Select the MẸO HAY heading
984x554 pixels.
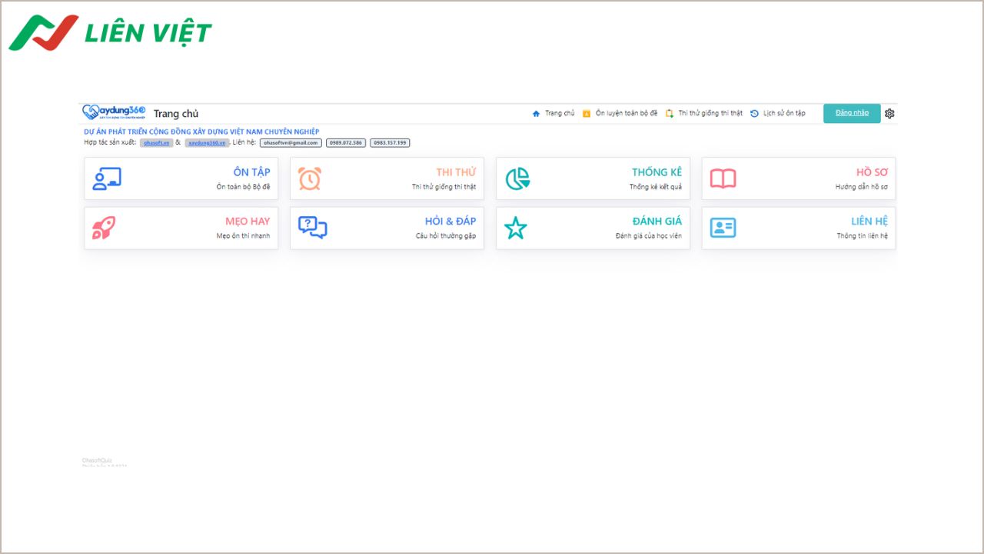tap(248, 222)
